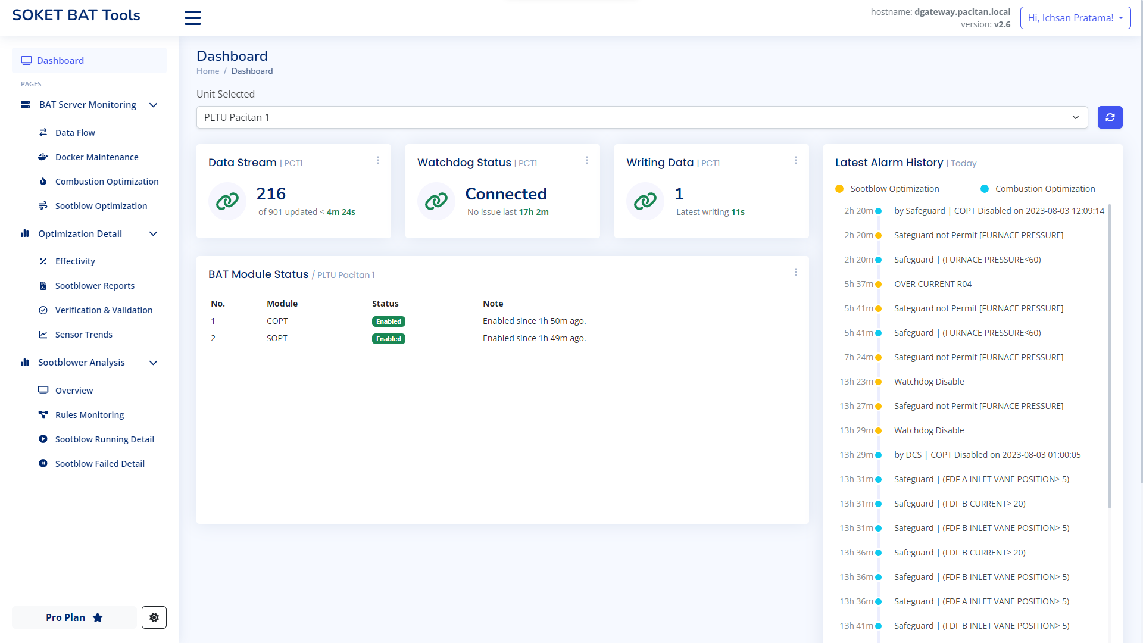Click the Home breadcrumb link

208,71
